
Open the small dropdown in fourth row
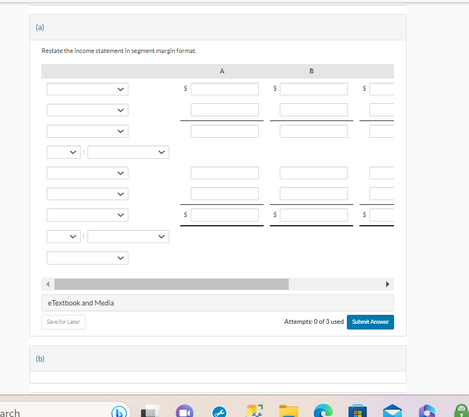[63, 152]
